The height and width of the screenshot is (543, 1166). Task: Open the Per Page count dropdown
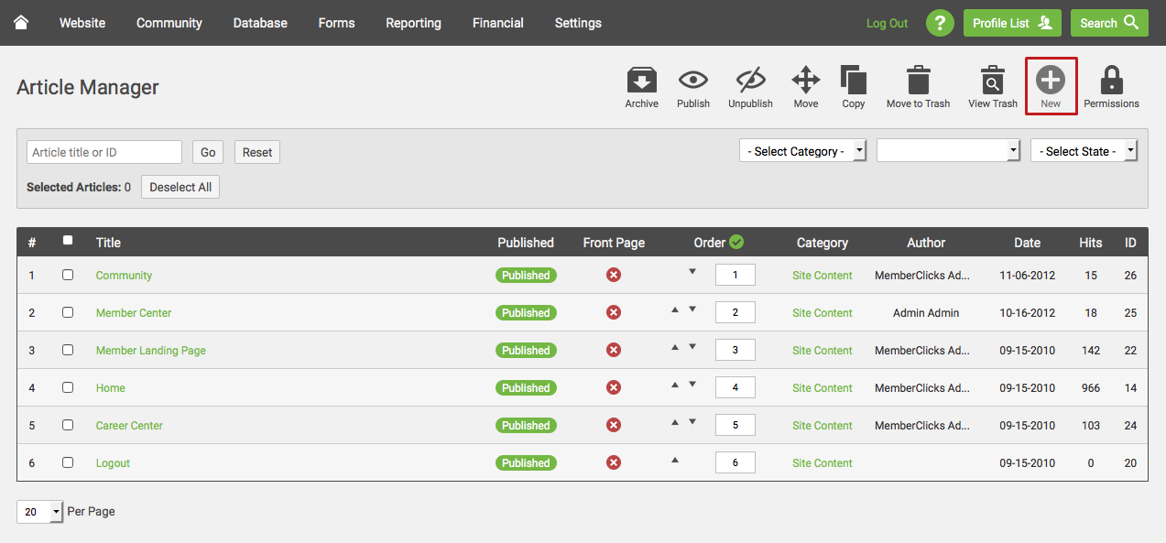40,512
